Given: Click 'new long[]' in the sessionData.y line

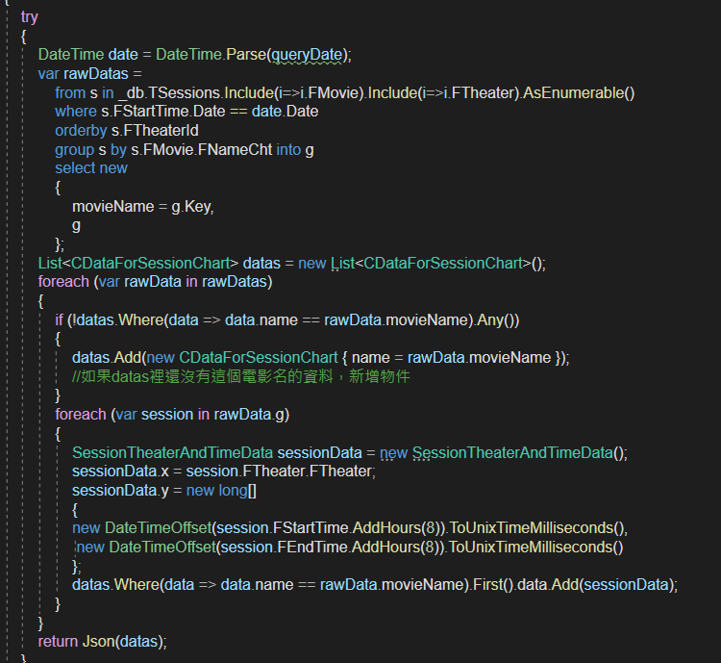Looking at the screenshot, I should tap(221, 491).
